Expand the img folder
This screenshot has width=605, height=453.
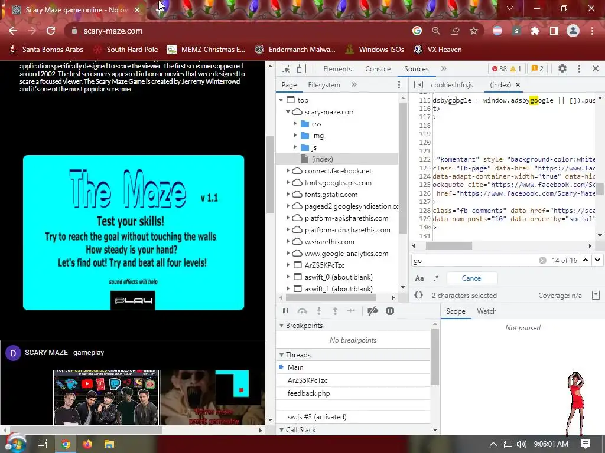pos(295,135)
